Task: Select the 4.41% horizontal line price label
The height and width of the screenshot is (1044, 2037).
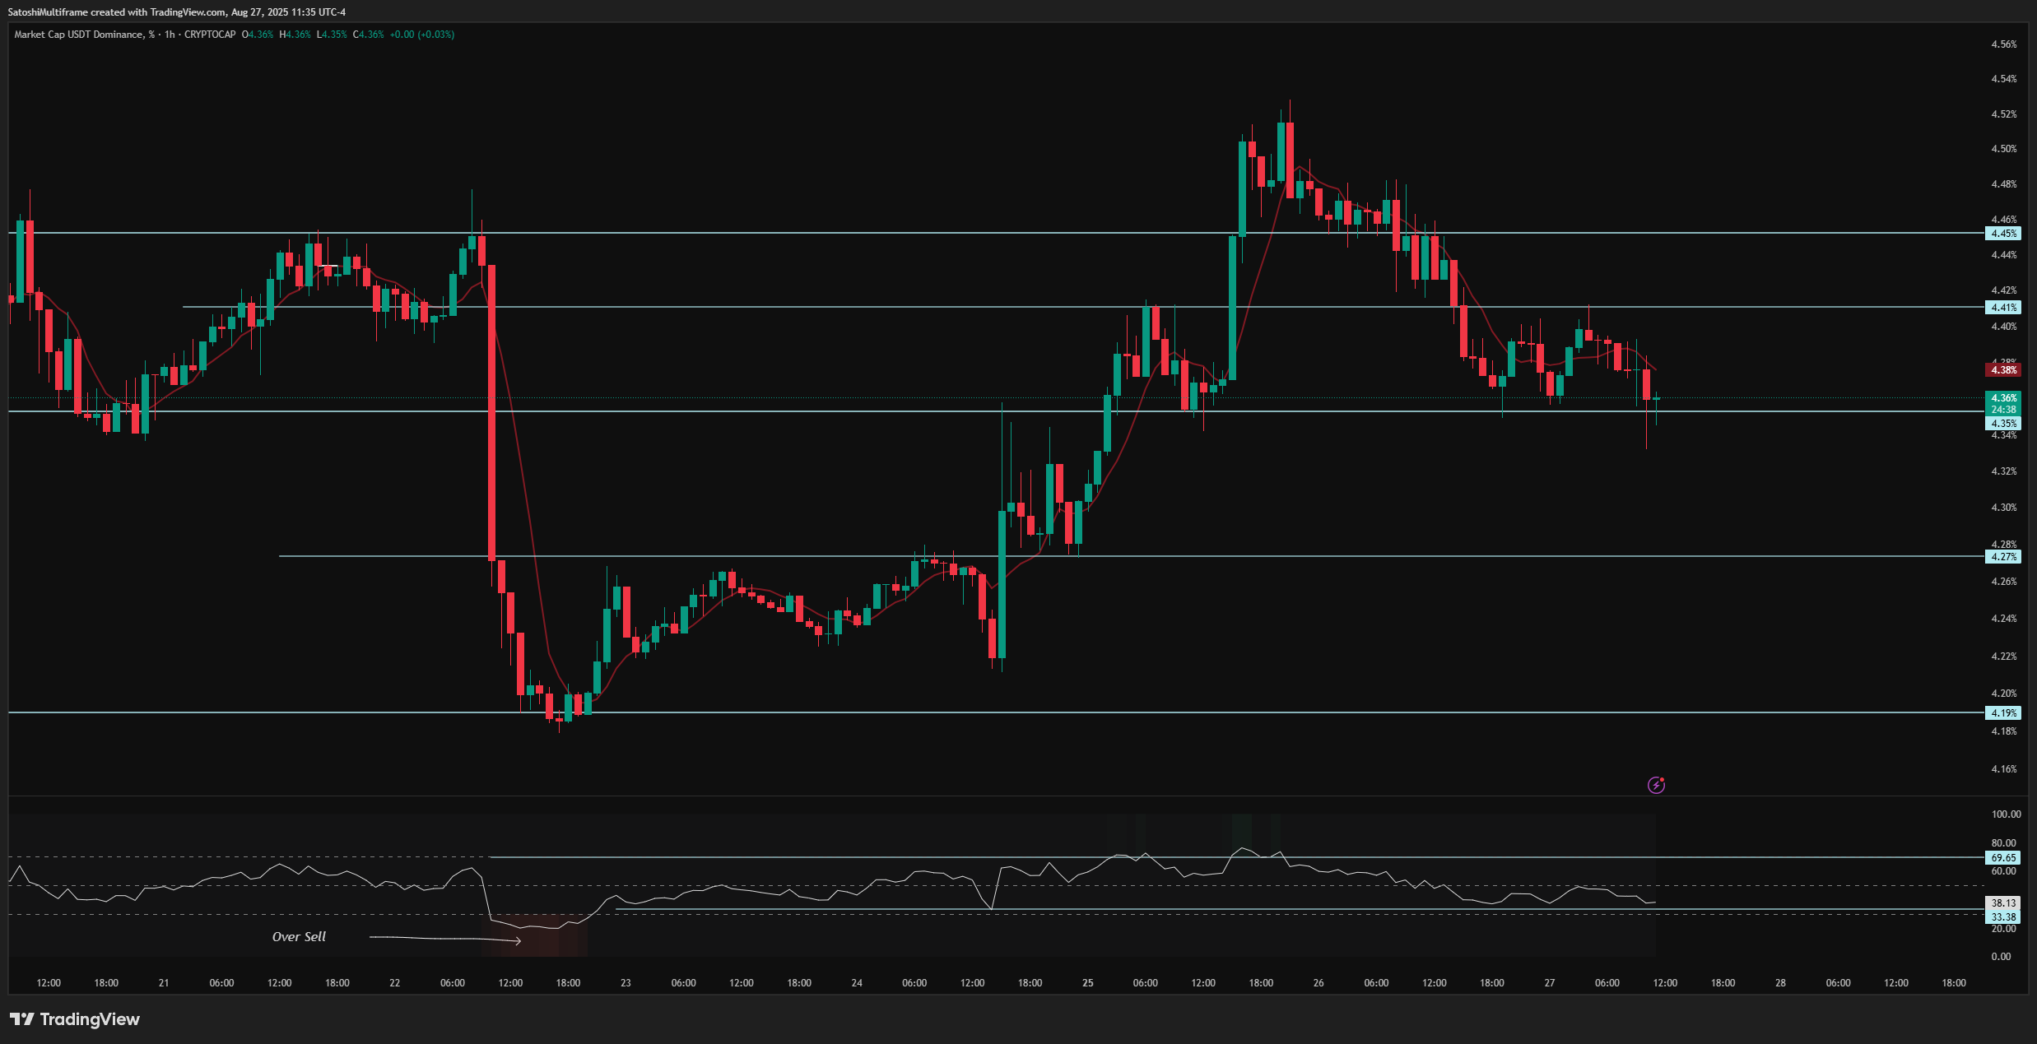Action: 2003,308
